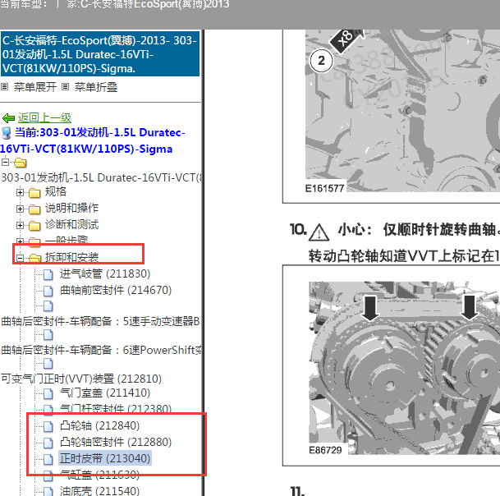The width and height of the screenshot is (500, 496).
Task: Click the 拆卸和安装 open folder icon
Action: 34,258
